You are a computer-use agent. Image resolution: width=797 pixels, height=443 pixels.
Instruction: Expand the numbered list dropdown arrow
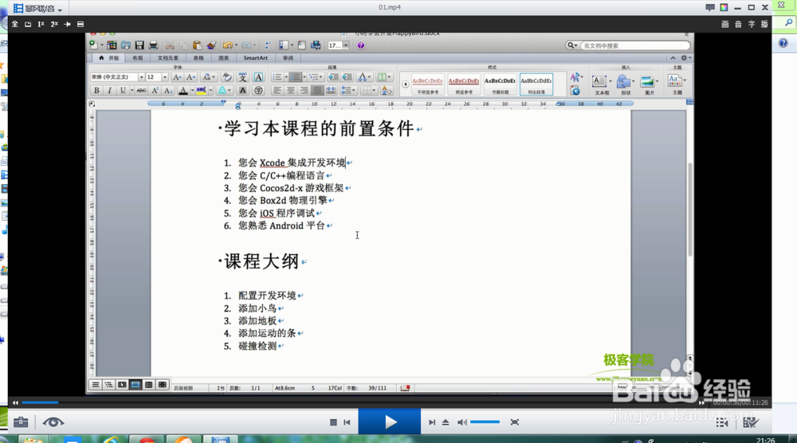pyautogui.click(x=304, y=77)
